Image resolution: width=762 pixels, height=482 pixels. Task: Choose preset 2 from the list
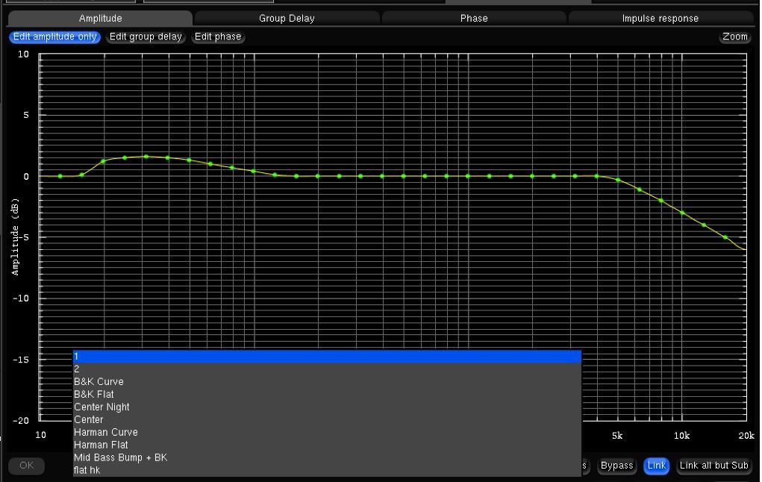point(326,369)
